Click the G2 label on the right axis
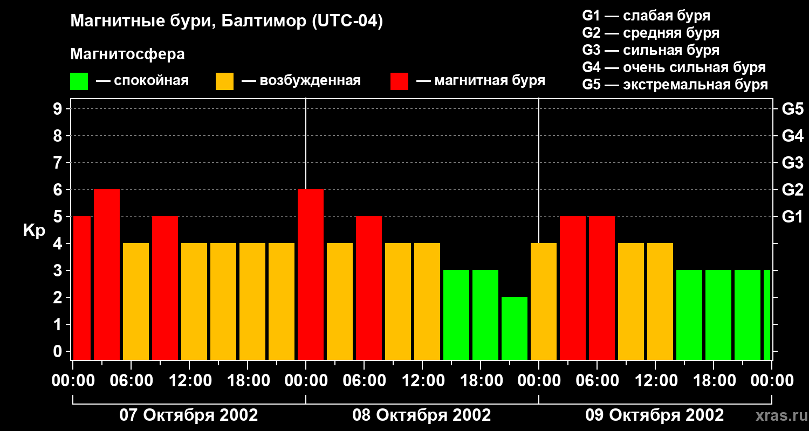Image resolution: width=809 pixels, height=431 pixels. (792, 190)
